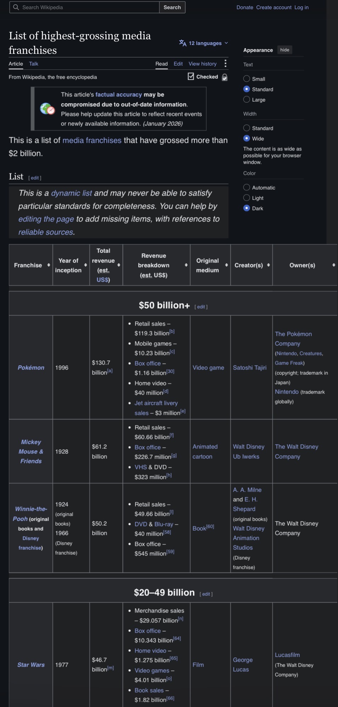The height and width of the screenshot is (707, 338).
Task: Click the Log in link
Action: click(302, 7)
